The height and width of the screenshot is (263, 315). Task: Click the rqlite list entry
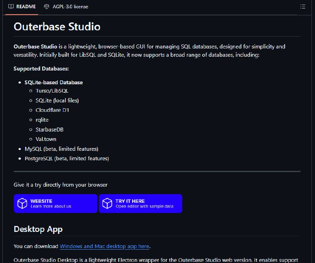(x=42, y=120)
